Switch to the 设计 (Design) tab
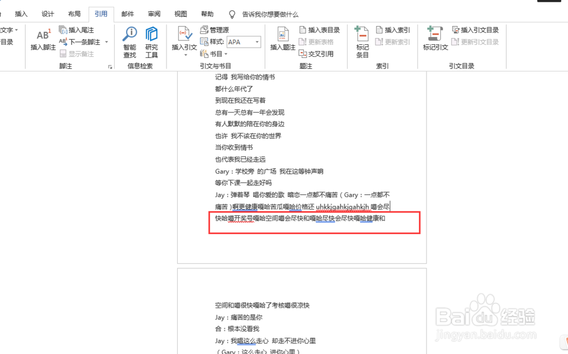The width and height of the screenshot is (568, 354). [48, 14]
